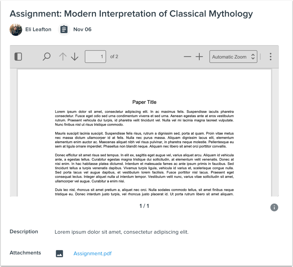Screen dimensions: 293x267
Task: Click the Attachments label
Action: (25, 253)
